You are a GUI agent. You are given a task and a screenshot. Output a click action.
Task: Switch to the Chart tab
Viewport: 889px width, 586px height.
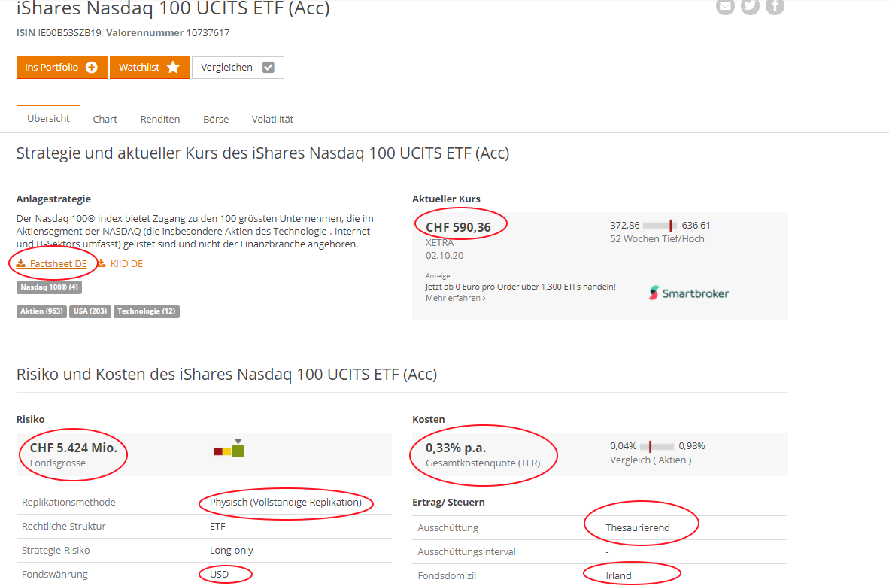coord(105,119)
